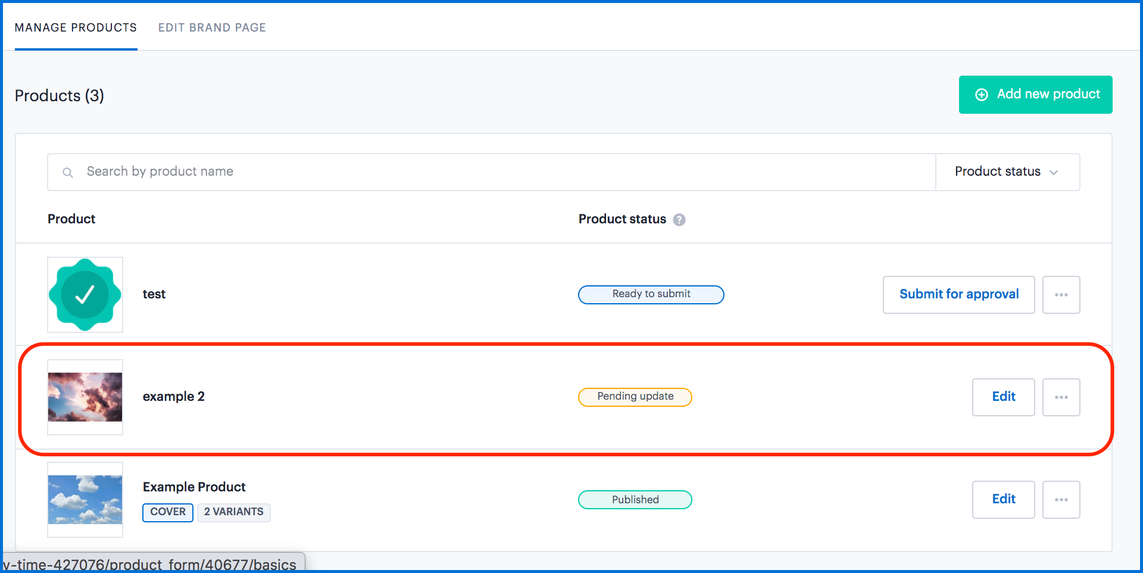The height and width of the screenshot is (573, 1143).
Task: Edit the Example Product listing
Action: 1003,500
